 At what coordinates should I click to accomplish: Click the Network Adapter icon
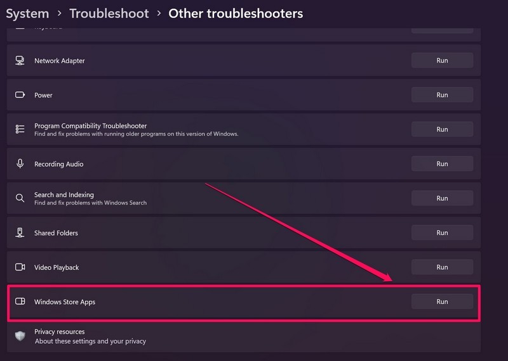[x=20, y=61]
